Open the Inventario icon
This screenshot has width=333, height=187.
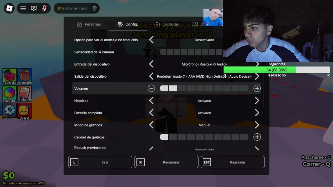24,76
